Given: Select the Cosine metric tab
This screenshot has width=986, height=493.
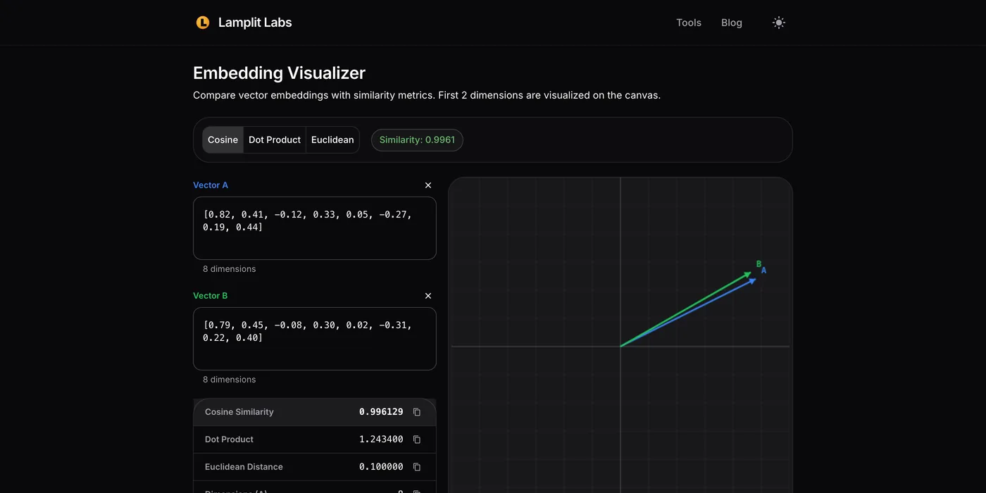Looking at the screenshot, I should click(x=223, y=139).
